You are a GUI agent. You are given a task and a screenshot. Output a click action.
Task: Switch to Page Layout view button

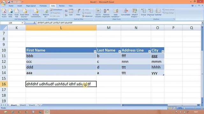click(x=172, y=108)
